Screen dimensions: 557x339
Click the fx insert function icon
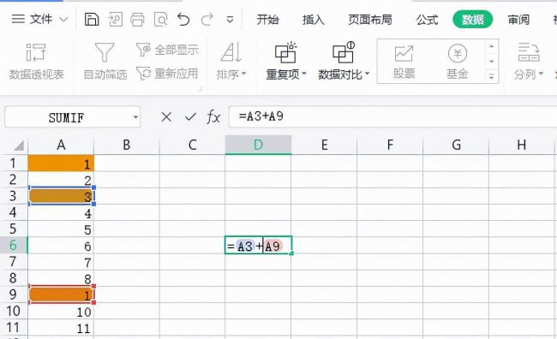(x=213, y=116)
